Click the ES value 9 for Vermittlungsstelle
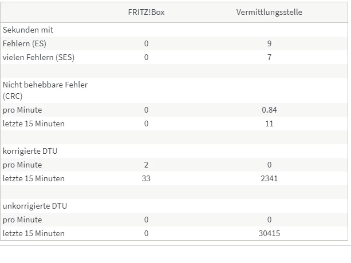351x263 pixels. [x=269, y=43]
